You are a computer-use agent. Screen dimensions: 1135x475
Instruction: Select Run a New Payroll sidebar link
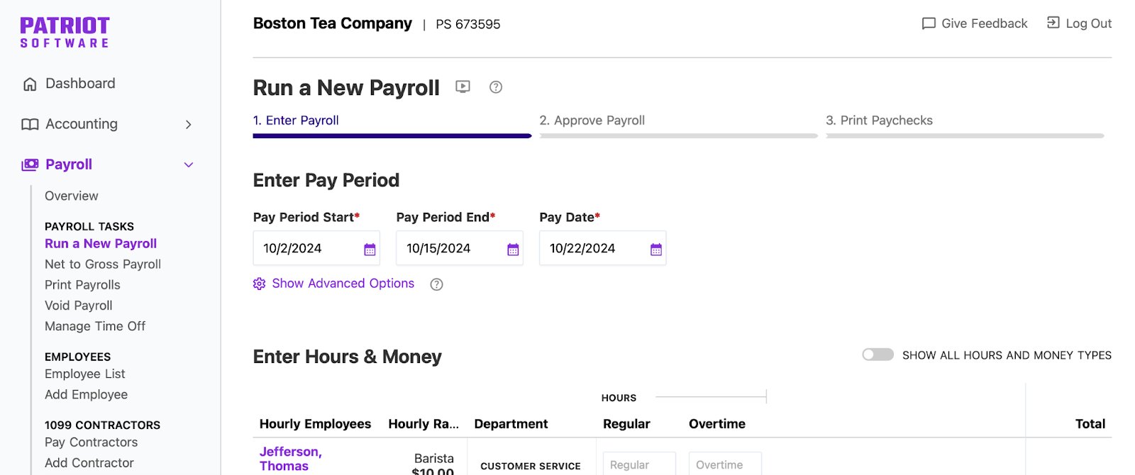(x=101, y=243)
